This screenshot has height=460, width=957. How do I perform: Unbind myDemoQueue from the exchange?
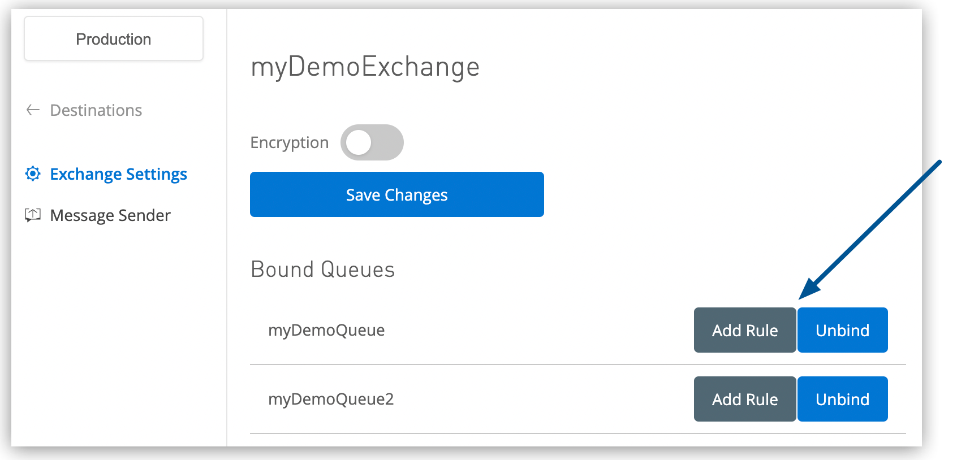pos(842,330)
